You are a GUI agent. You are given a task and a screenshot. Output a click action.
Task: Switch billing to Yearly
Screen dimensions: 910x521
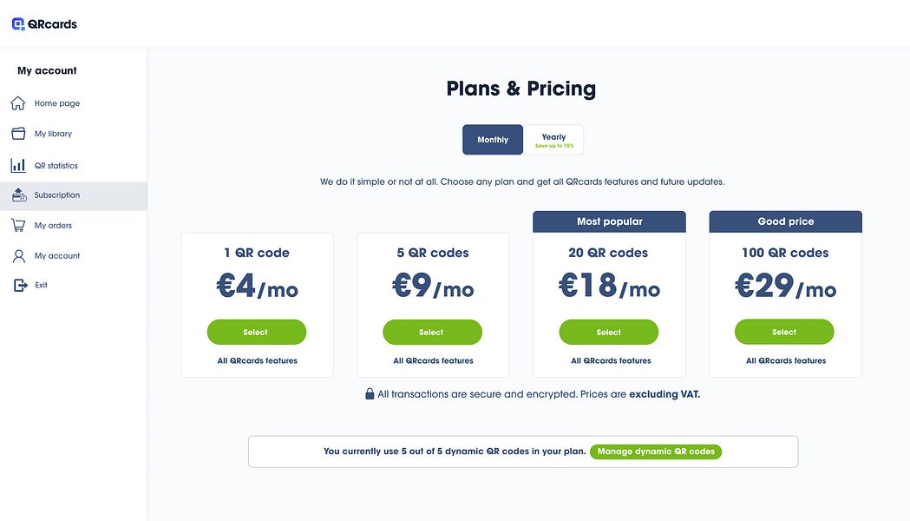[553, 140]
